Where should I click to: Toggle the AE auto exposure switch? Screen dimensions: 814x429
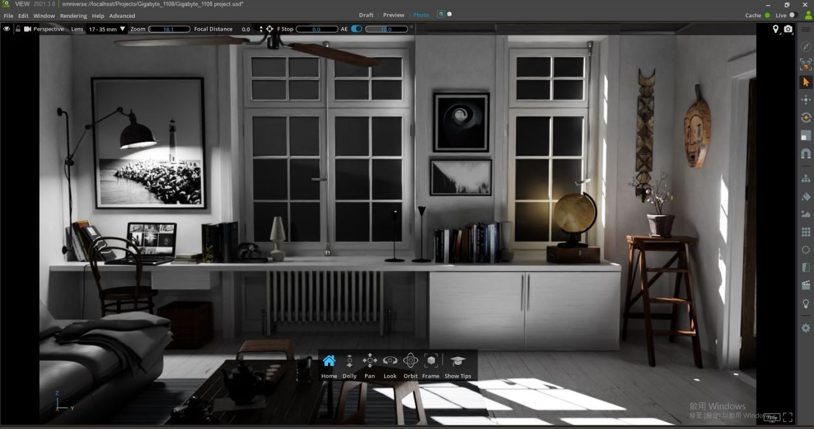click(356, 29)
